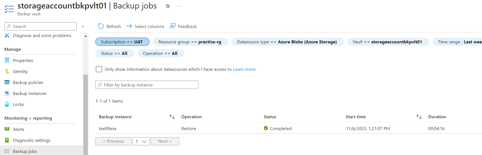Viewport: 482px width, 155px height.
Task: Click the Feedback person icon
Action: click(172, 26)
